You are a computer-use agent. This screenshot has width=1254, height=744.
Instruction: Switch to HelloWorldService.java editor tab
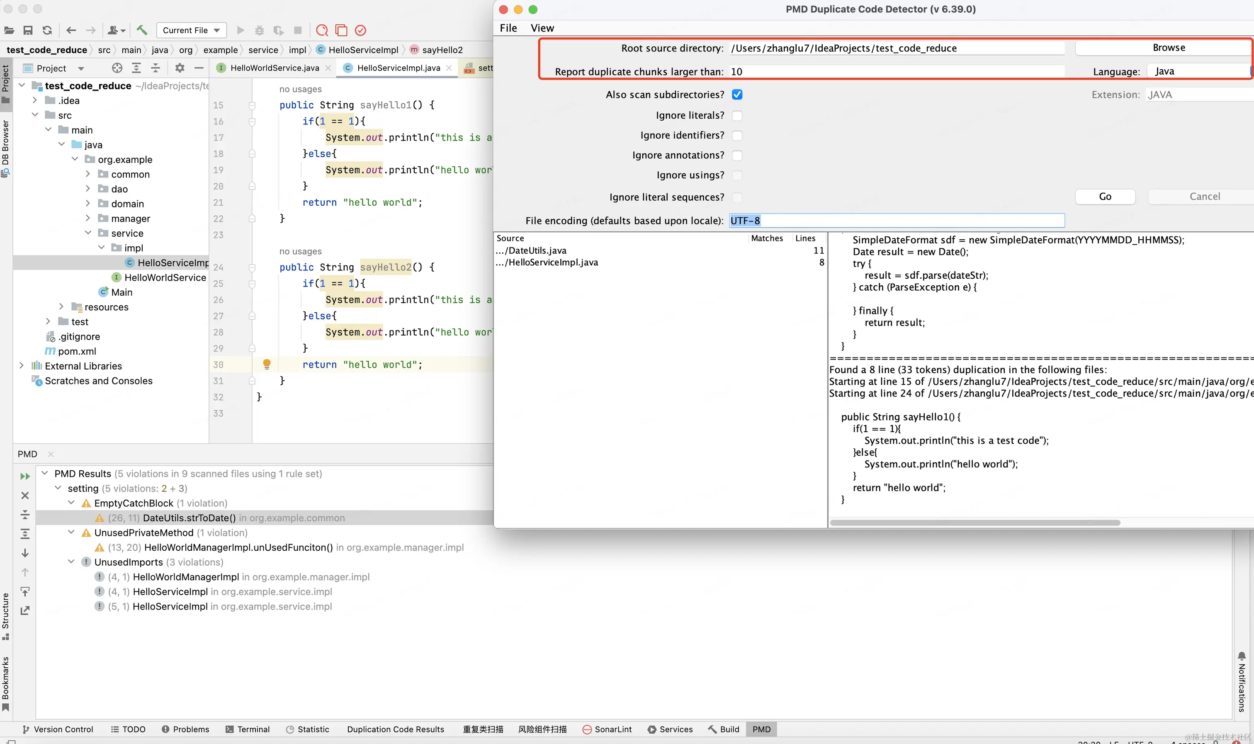pos(274,68)
